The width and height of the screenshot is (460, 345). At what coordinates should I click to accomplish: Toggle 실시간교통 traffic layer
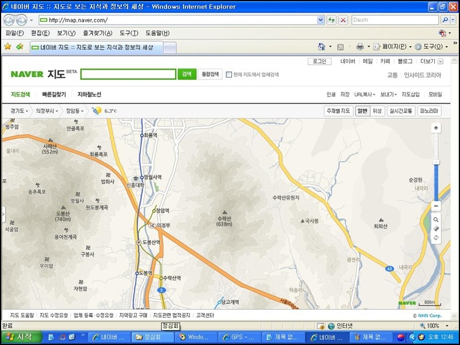click(400, 111)
